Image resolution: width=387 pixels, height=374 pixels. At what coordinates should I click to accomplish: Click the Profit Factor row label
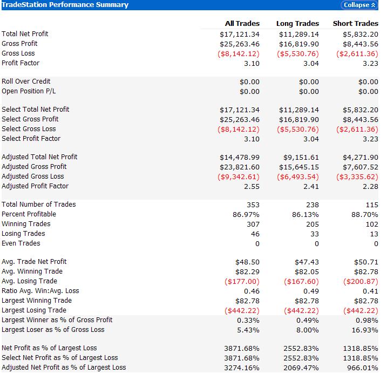point(21,63)
